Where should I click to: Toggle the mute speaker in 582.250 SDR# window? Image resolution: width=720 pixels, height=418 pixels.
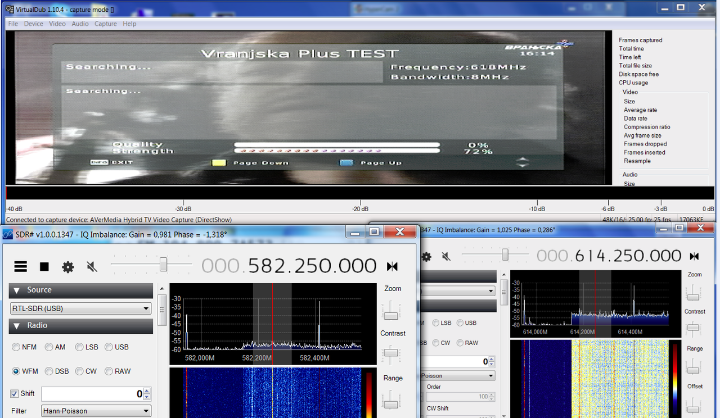[x=92, y=267]
